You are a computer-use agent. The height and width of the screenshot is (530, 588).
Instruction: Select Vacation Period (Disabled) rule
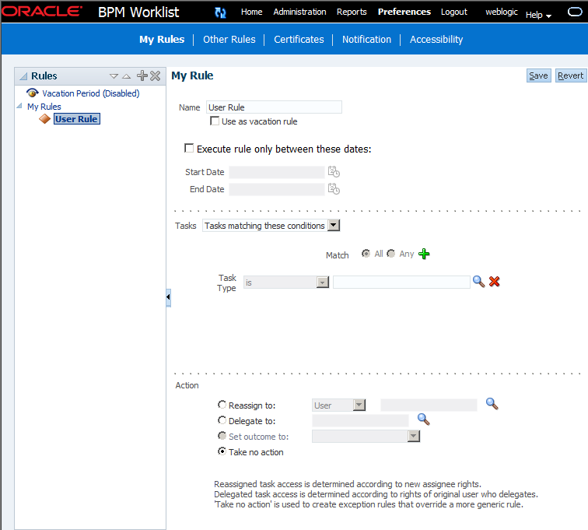coord(91,93)
